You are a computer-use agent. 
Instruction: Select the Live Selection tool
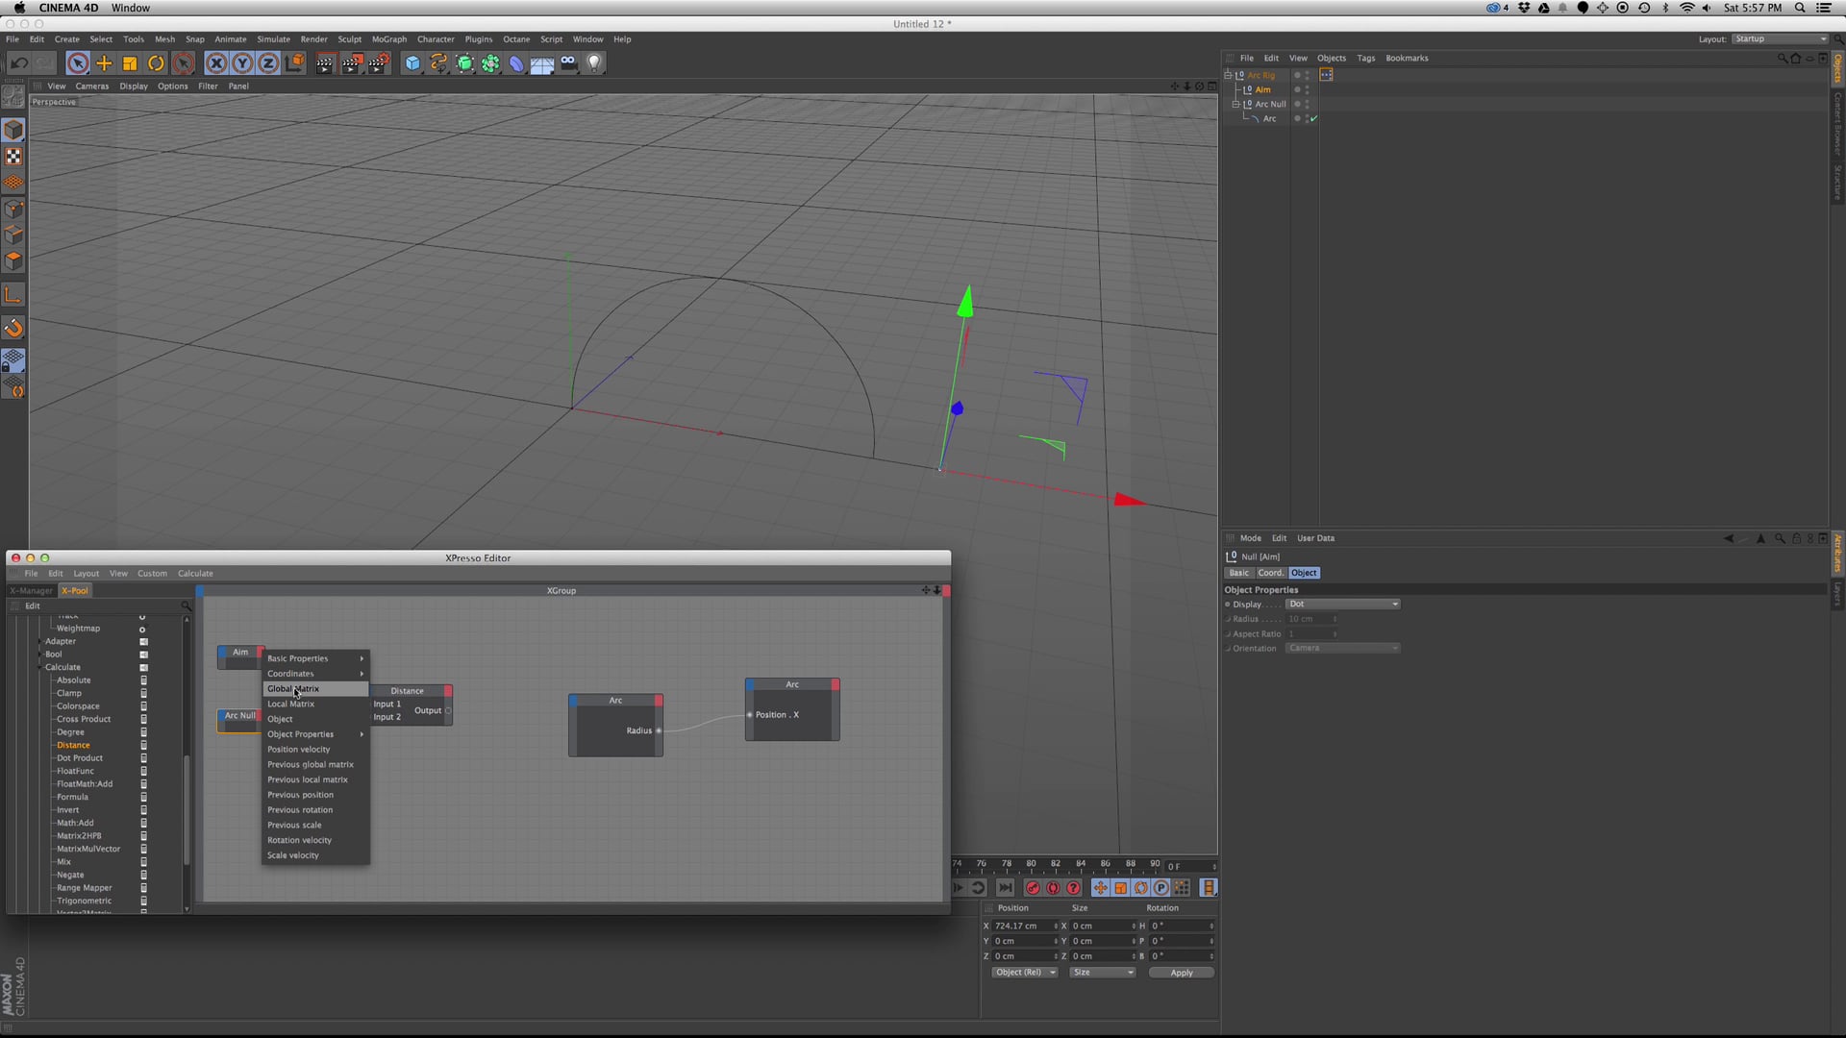point(78,62)
